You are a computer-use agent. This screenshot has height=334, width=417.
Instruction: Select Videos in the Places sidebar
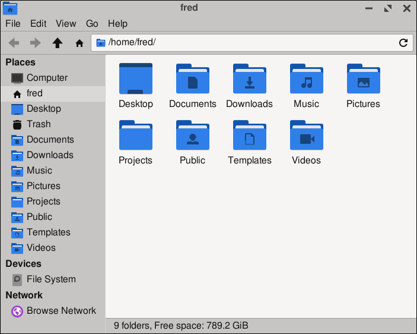point(53,248)
